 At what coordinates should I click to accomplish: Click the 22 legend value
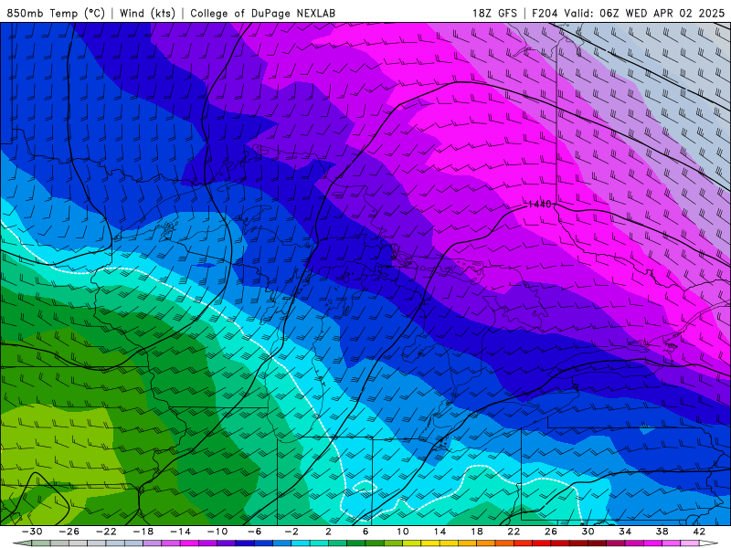[514, 532]
